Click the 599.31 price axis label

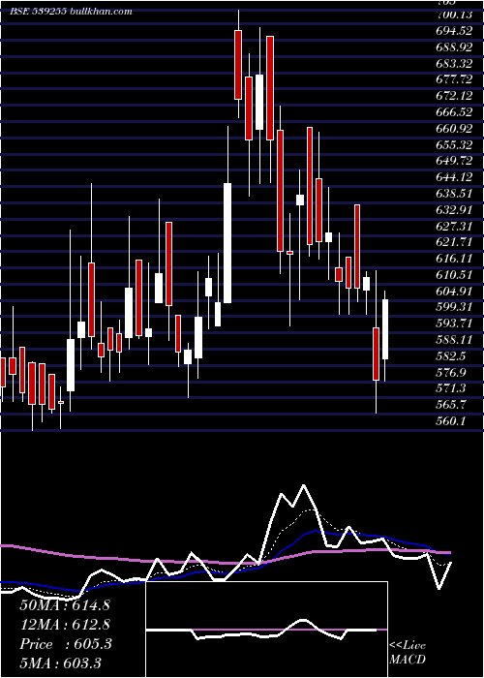point(455,307)
